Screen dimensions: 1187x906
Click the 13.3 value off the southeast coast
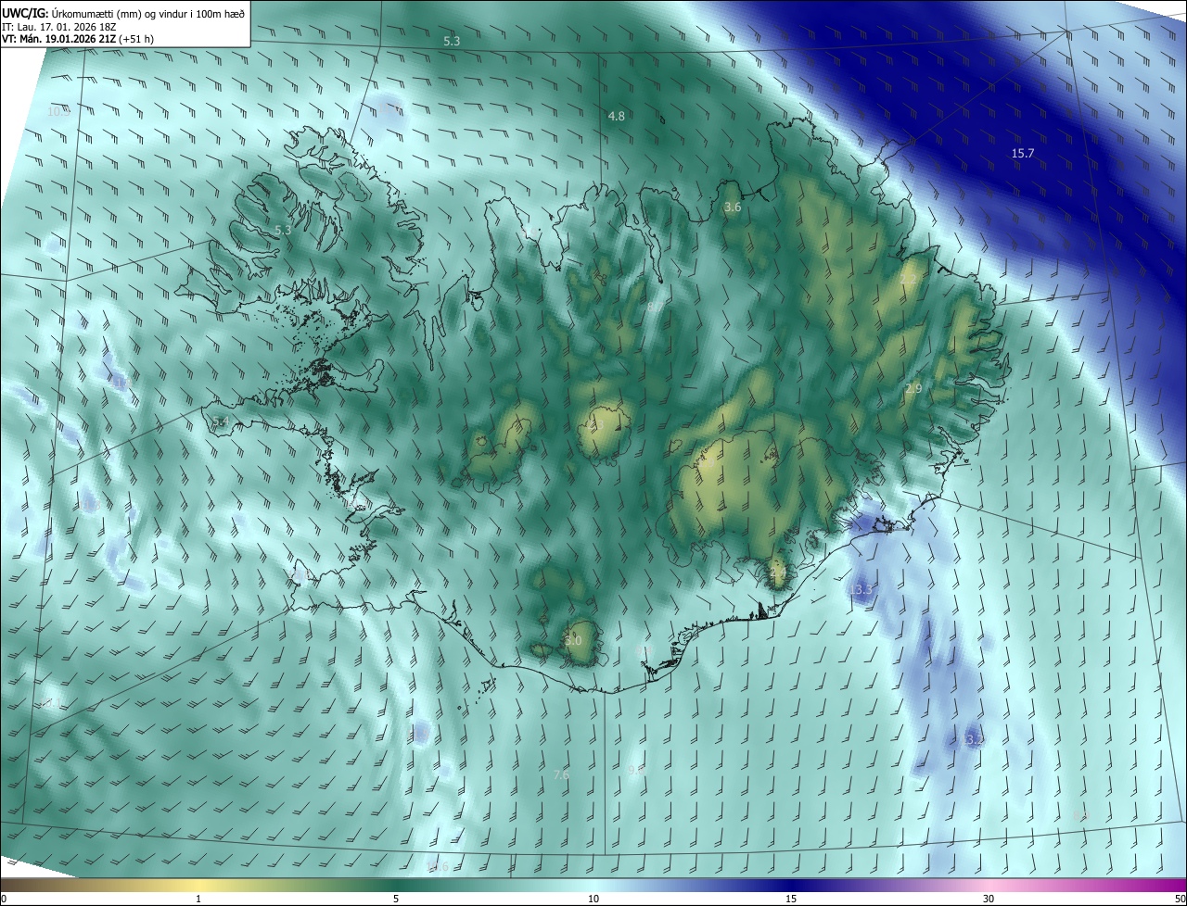pos(861,589)
